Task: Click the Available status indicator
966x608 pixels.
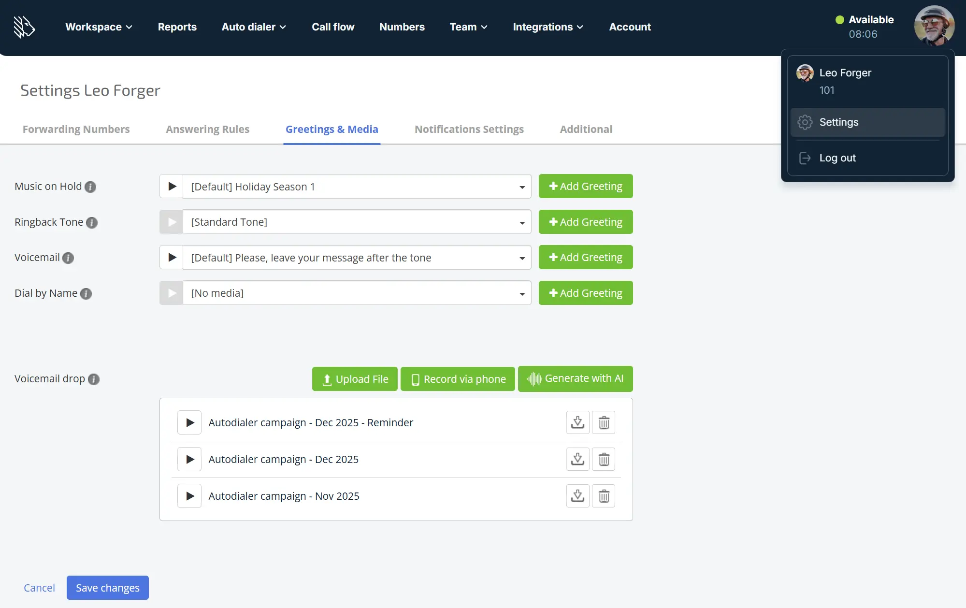Action: click(x=865, y=20)
